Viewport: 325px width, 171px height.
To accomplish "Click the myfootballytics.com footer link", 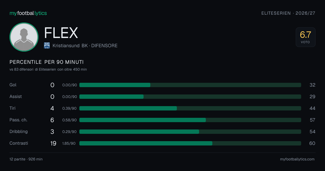I will (x=297, y=159).
